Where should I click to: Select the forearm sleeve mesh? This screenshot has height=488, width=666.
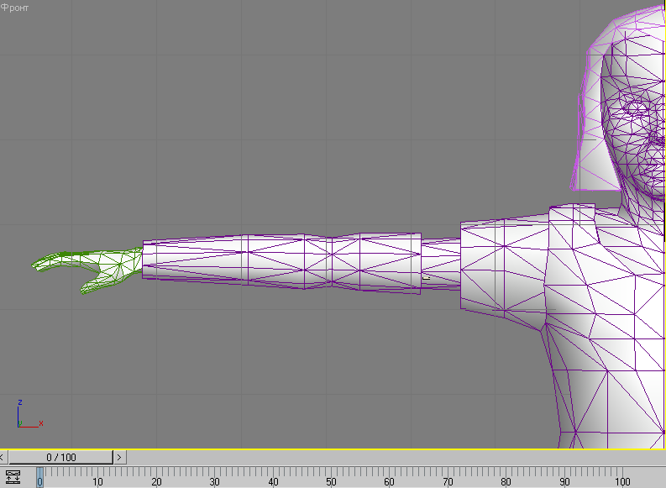pyautogui.click(x=281, y=262)
